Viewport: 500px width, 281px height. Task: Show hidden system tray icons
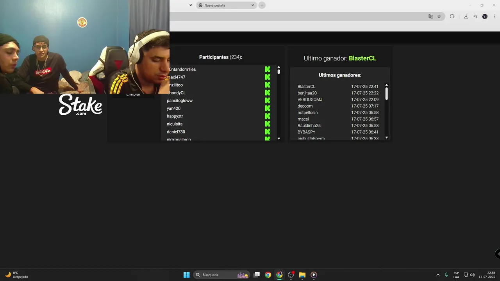point(438,275)
